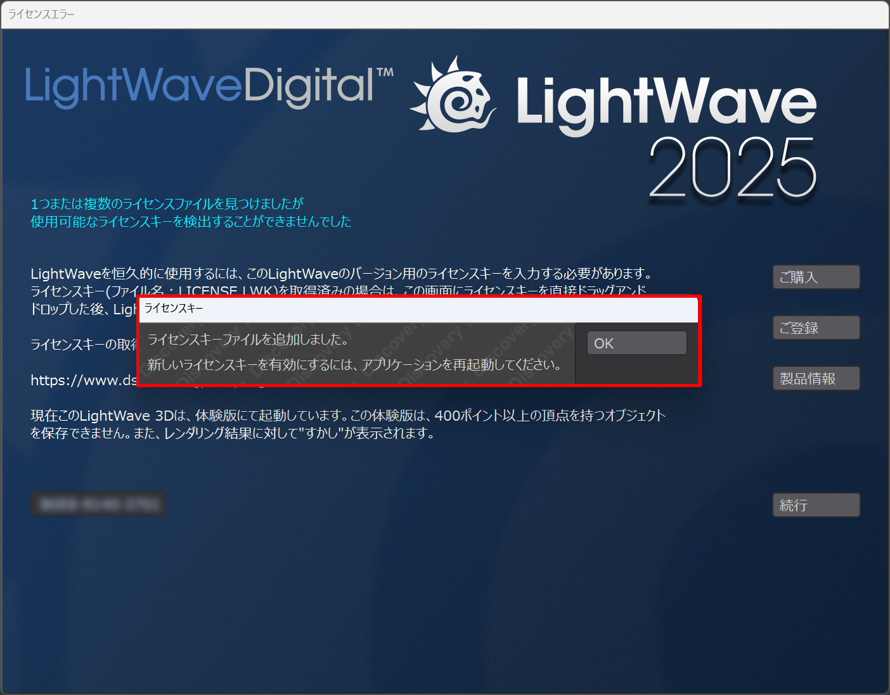Viewport: 890px width, 695px height.
Task: Continue with the 続行 button
Action: [x=816, y=505]
